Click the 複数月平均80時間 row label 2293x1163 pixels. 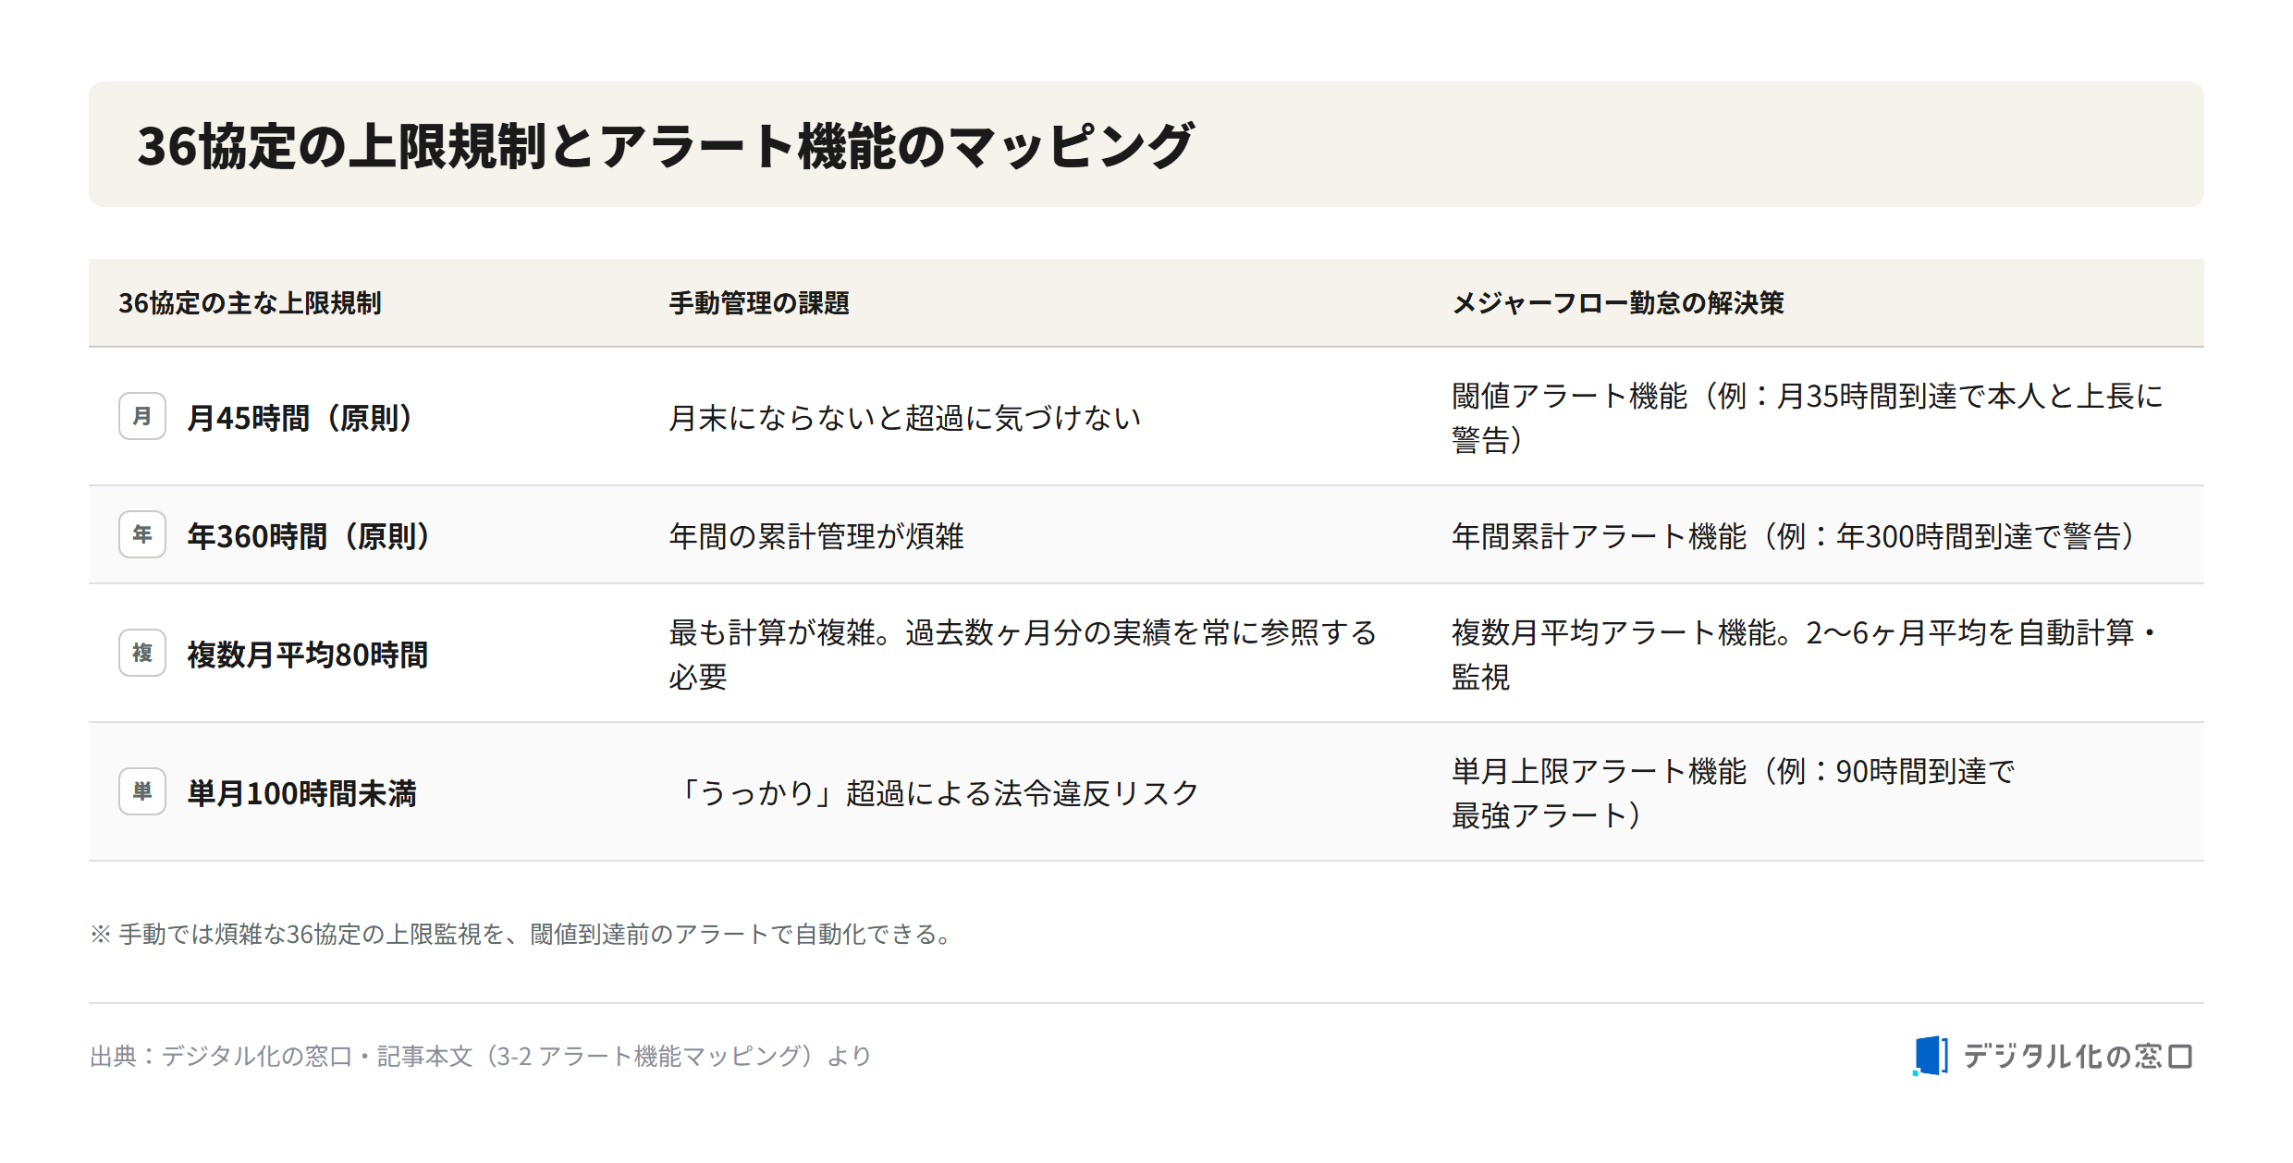tap(308, 655)
